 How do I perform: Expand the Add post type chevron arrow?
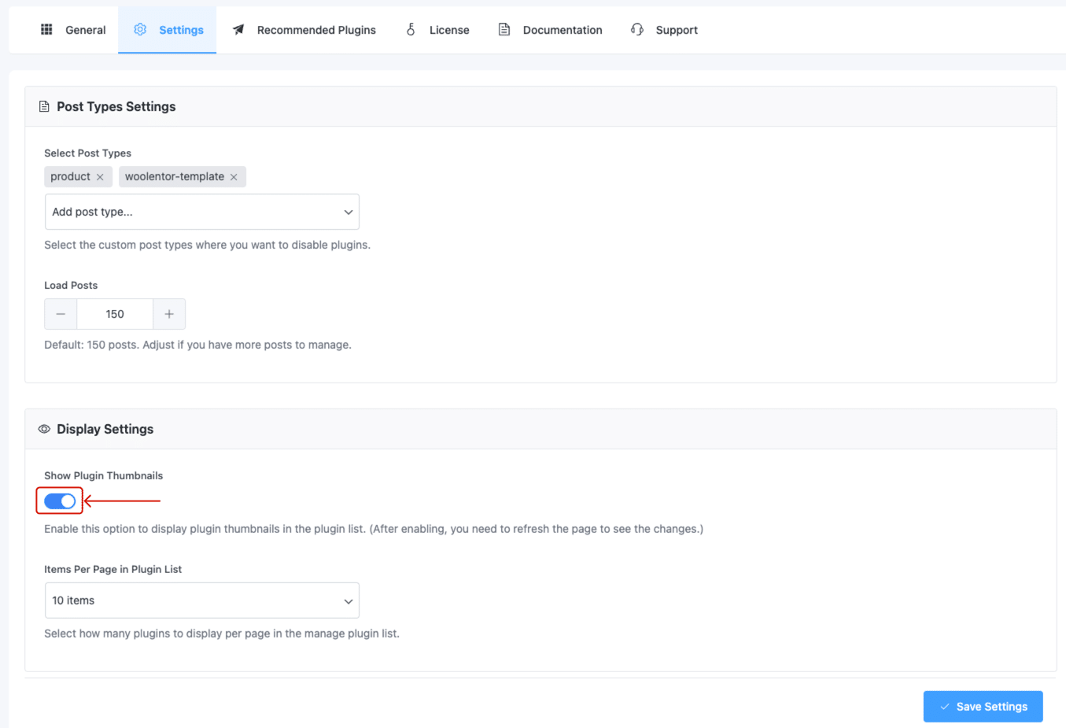348,211
